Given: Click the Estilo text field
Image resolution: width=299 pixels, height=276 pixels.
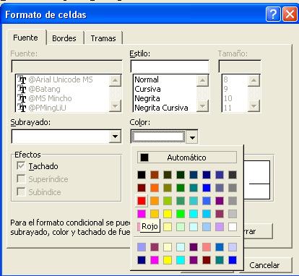Looking at the screenshot, I should click(x=170, y=66).
